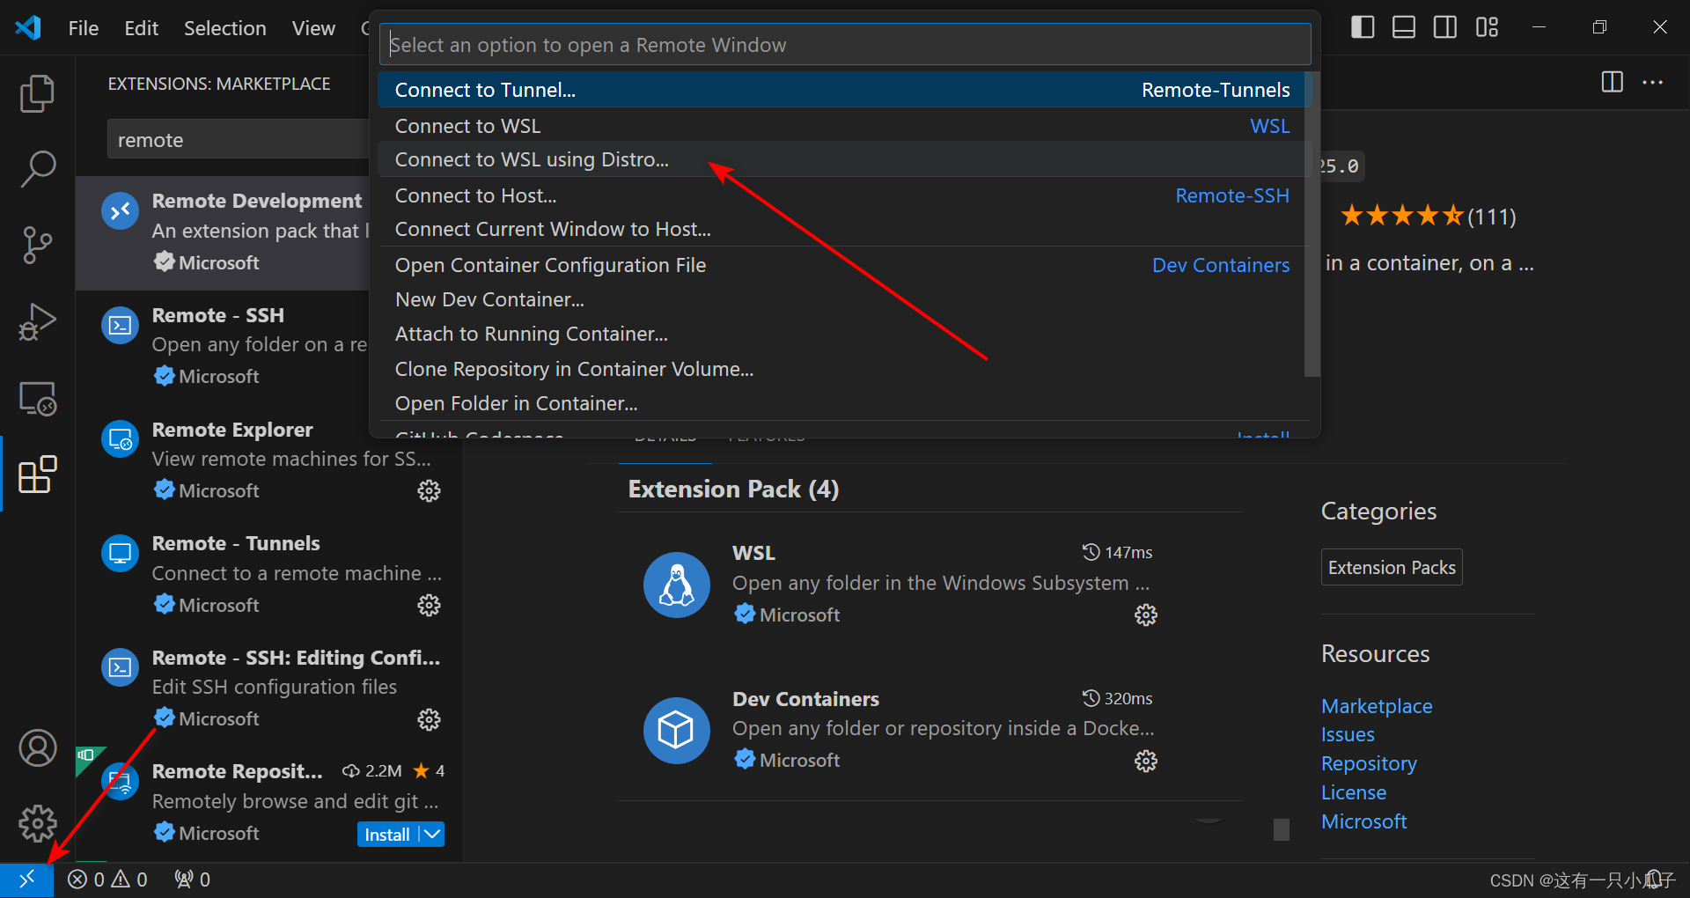Screen dimensions: 1690x898
Task: Click the Dev Containers cube icon
Action: pos(676,730)
